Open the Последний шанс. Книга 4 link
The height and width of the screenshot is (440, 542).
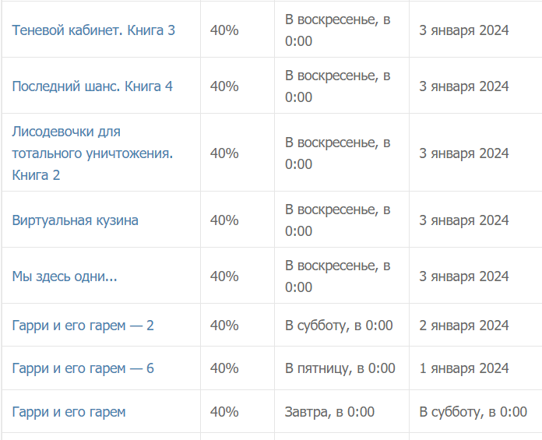pyautogui.click(x=92, y=86)
